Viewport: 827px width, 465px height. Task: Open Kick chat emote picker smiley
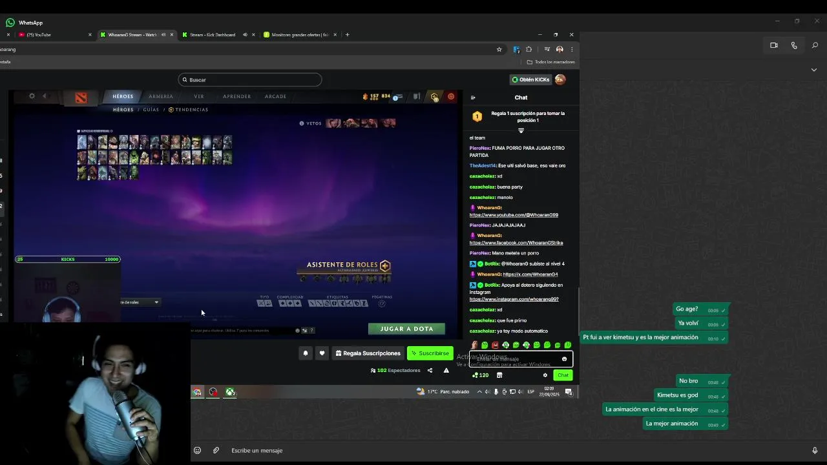coord(564,359)
